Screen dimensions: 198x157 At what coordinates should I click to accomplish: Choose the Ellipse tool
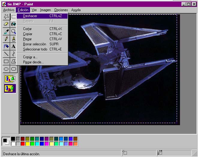point(6,69)
